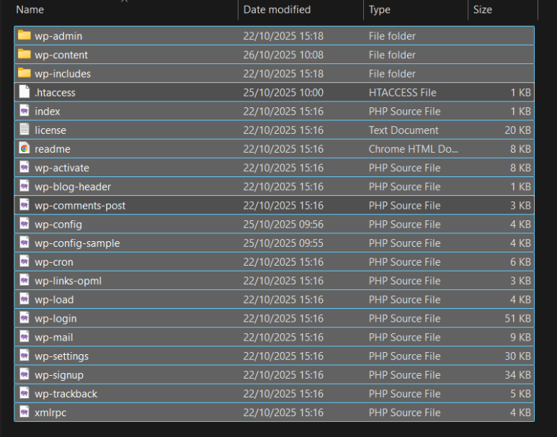The width and height of the screenshot is (557, 437).
Task: Click the readme Chrome HTML icon
Action: tap(24, 149)
